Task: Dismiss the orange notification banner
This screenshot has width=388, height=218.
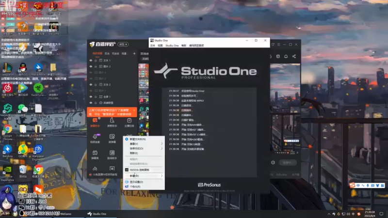Action: [134, 110]
